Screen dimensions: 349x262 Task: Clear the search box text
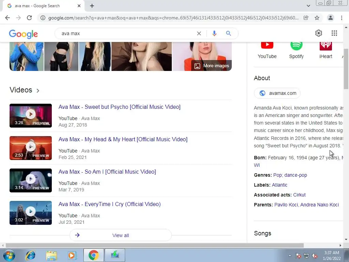tap(199, 33)
